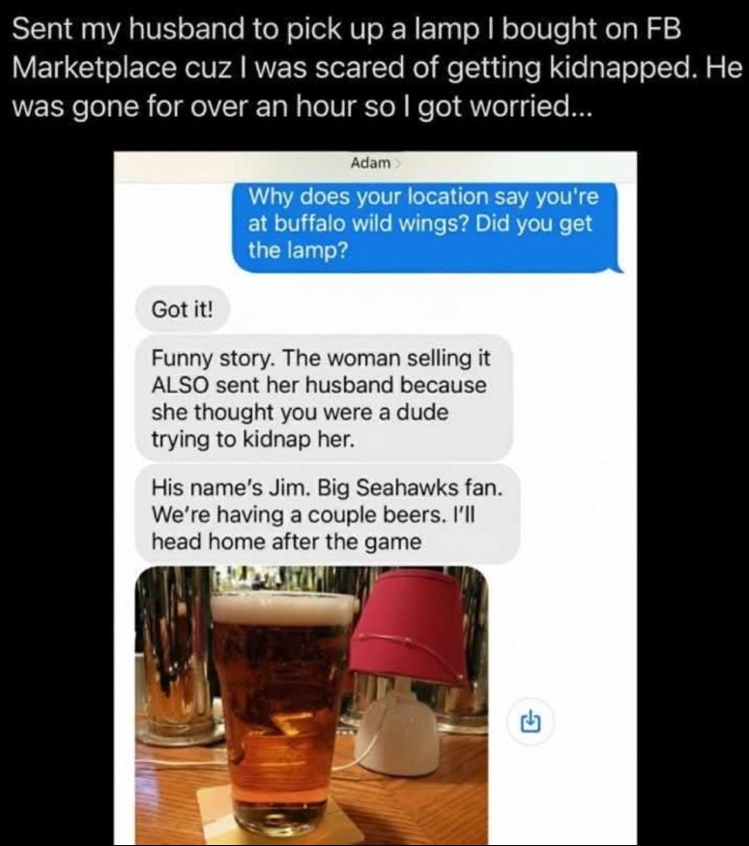Open the beer and lamp photo
The height and width of the screenshot is (846, 749).
pos(311,705)
